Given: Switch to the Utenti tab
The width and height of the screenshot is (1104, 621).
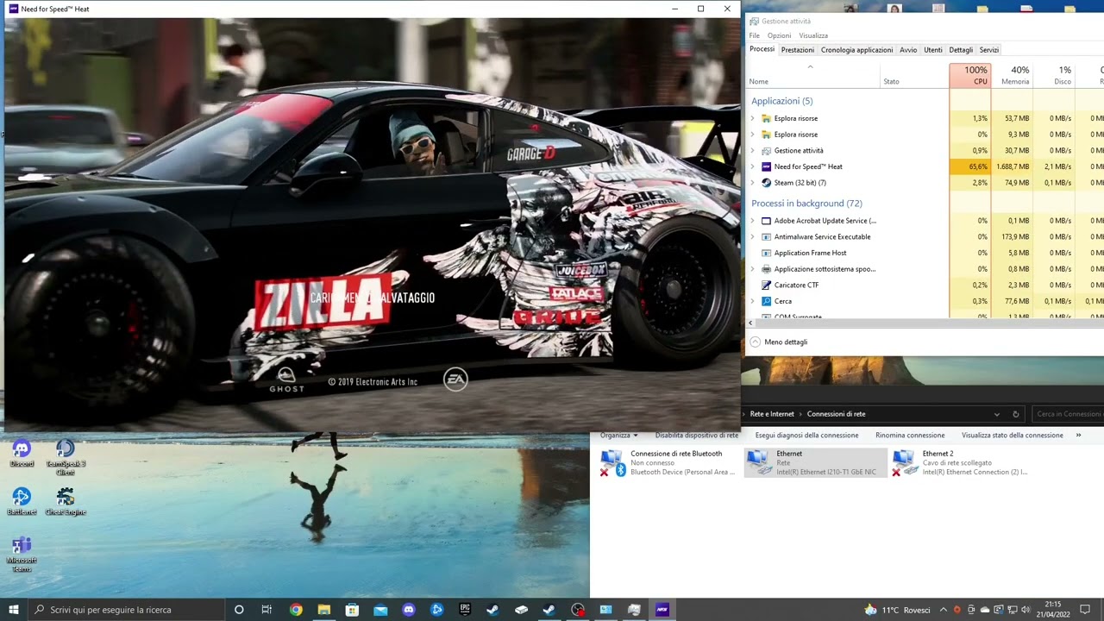Looking at the screenshot, I should pyautogui.click(x=933, y=50).
